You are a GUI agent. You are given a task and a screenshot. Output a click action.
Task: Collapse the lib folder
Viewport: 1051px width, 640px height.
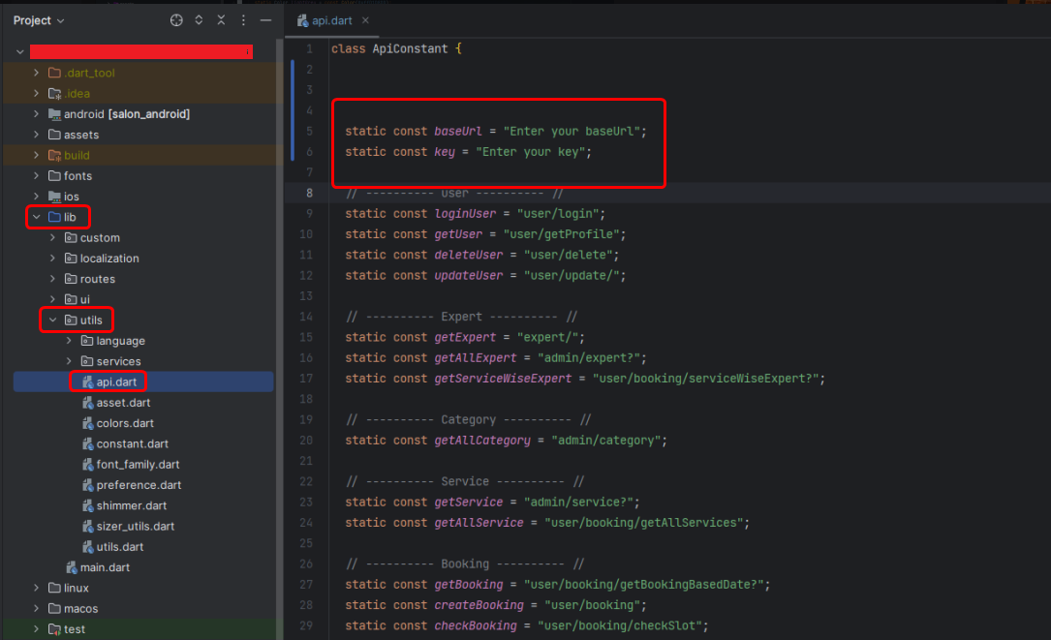tap(37, 217)
